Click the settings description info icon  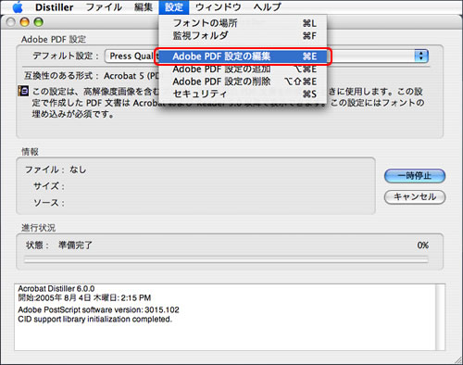(23, 91)
